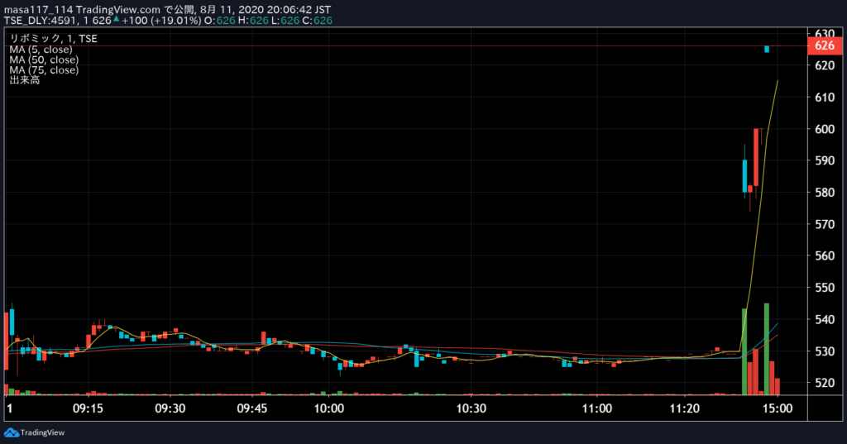Click the 610 price axis label

pos(825,98)
